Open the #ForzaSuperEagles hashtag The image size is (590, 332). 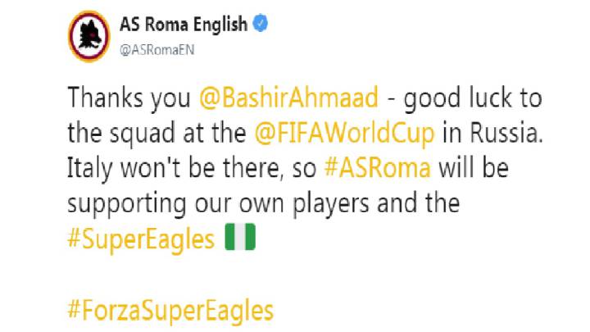170,311
